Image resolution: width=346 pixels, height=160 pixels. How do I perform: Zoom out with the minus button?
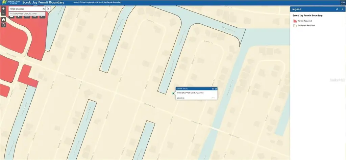tap(3, 14)
